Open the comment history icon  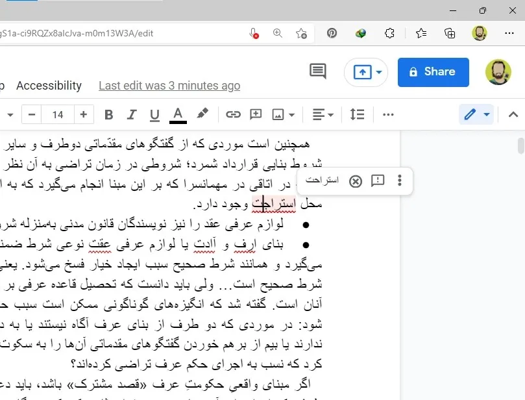[317, 72]
